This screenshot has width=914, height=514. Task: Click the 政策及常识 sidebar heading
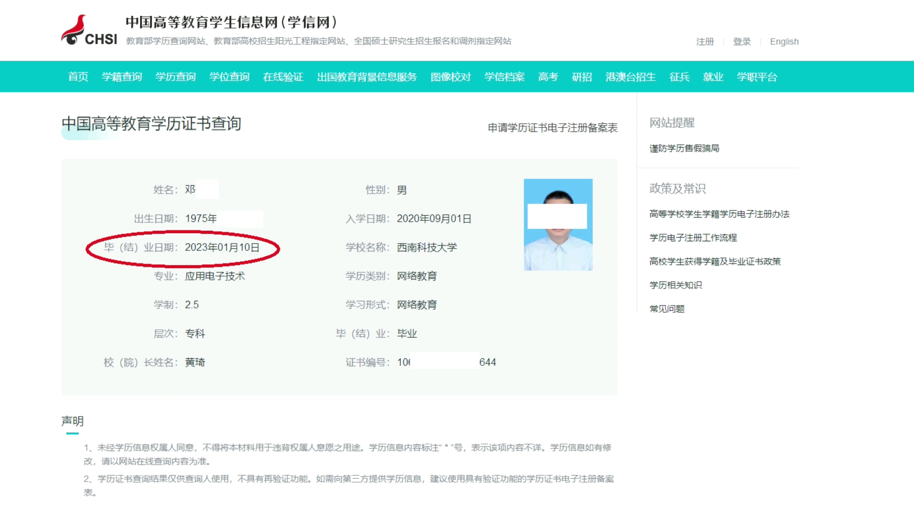[x=677, y=188]
